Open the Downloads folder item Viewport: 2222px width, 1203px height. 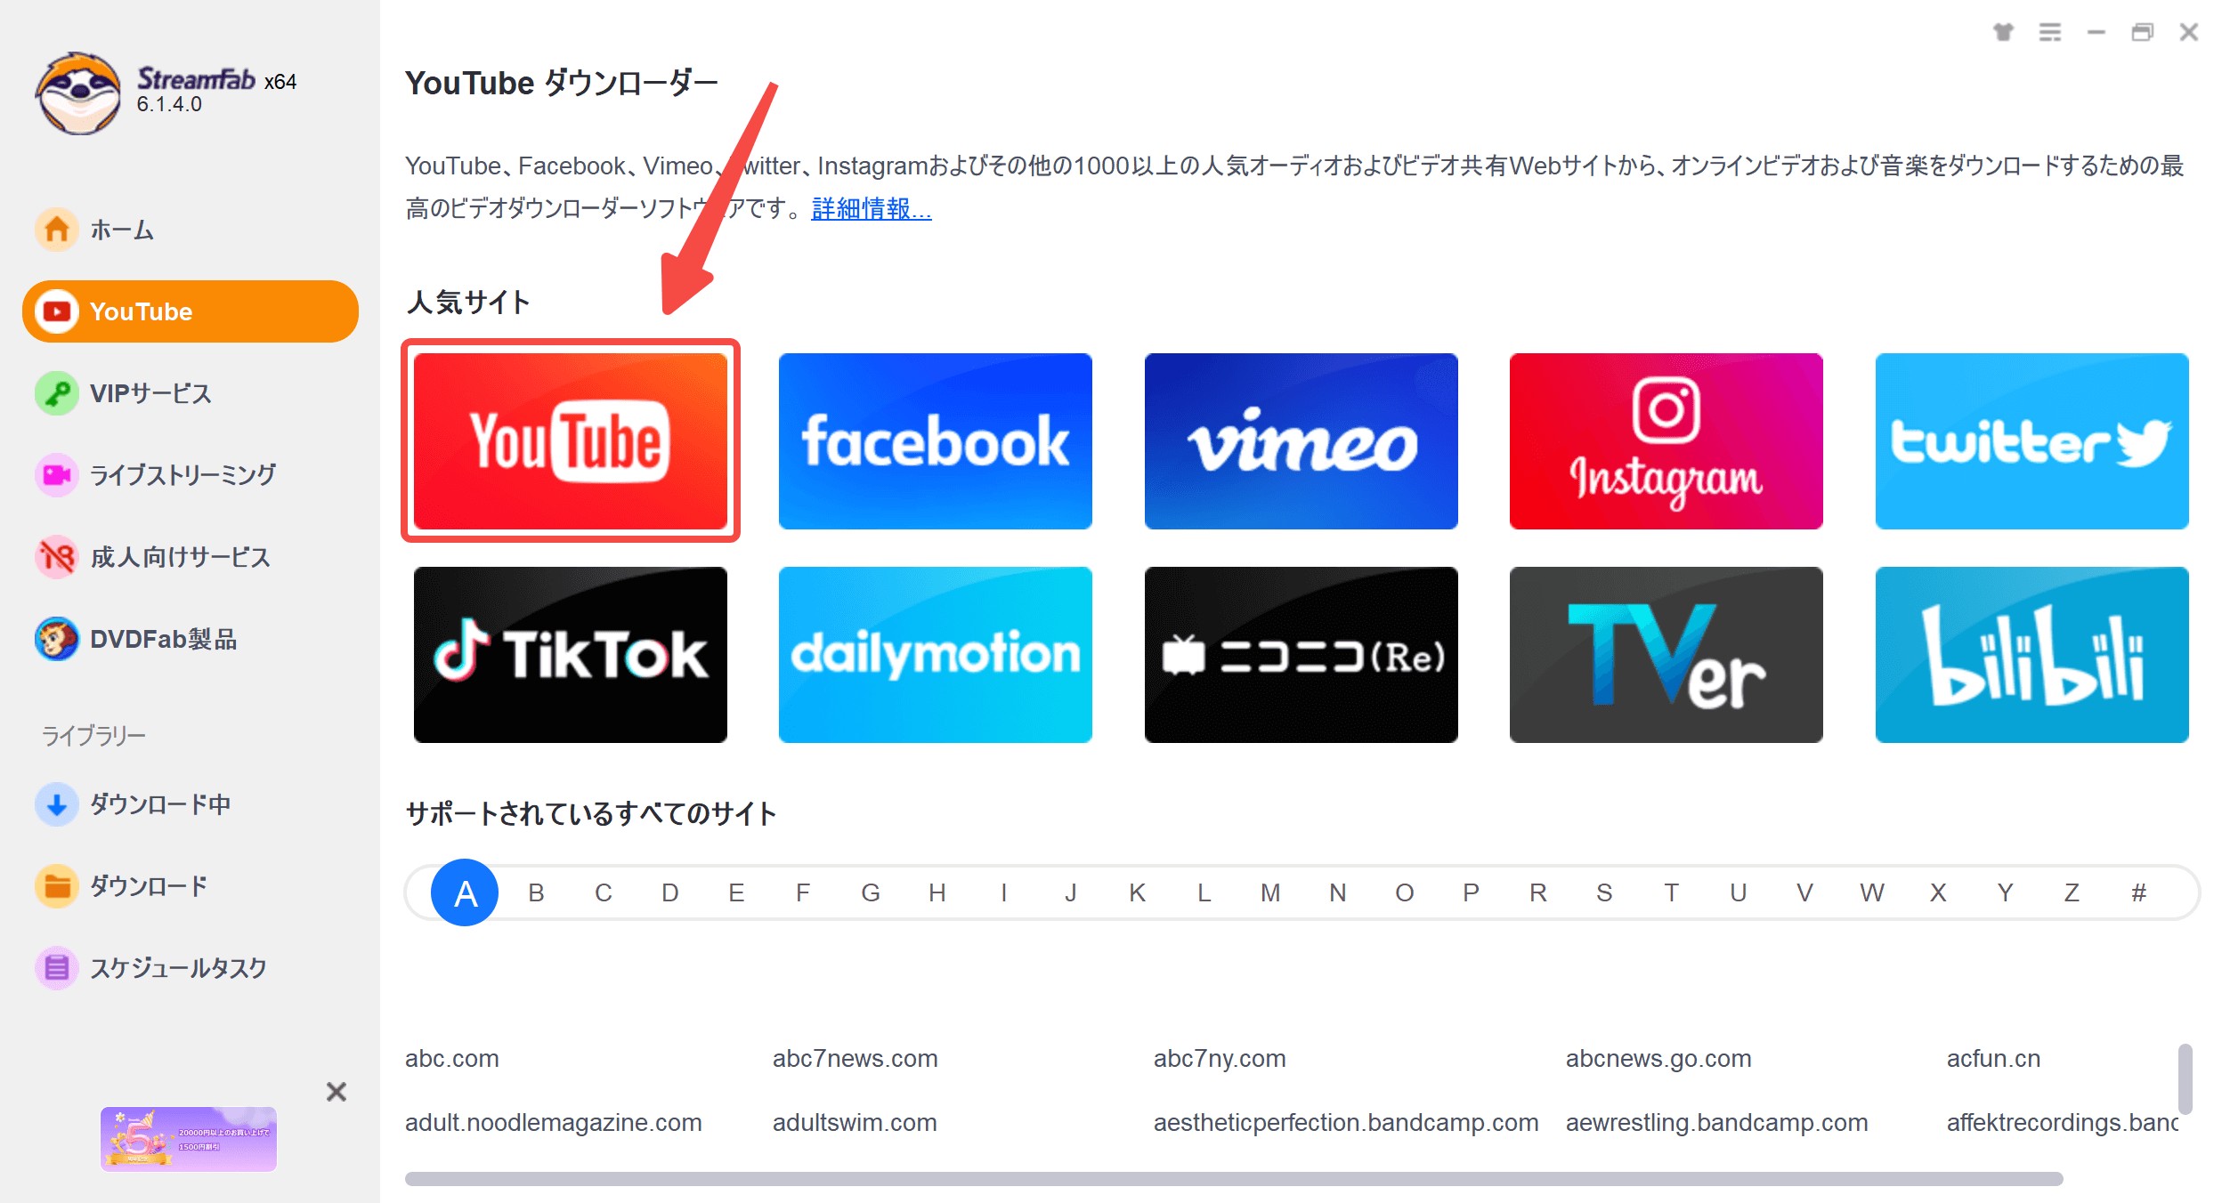(122, 886)
